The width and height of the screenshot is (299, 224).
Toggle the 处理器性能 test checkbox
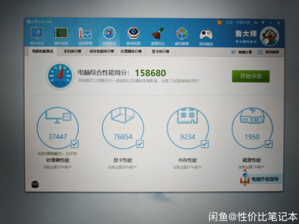click(x=74, y=144)
